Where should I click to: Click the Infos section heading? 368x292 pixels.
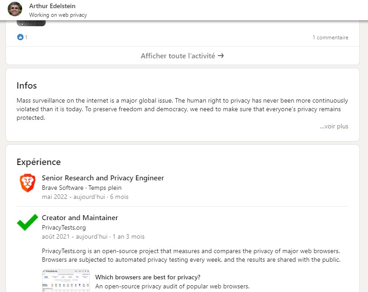click(27, 86)
